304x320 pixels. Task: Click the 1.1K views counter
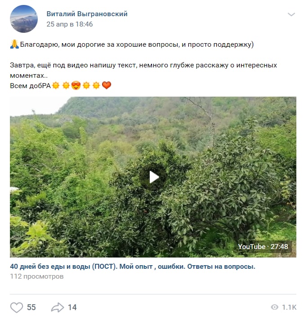pyautogui.click(x=289, y=307)
